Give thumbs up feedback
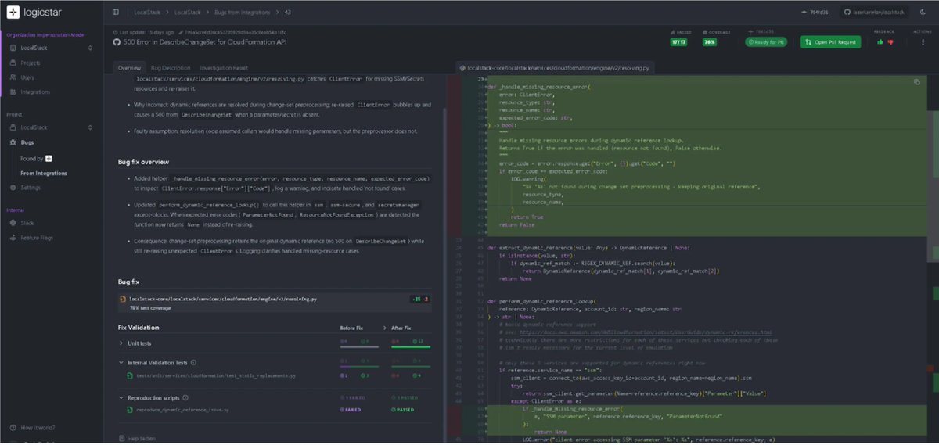939x445 pixels. 880,42
